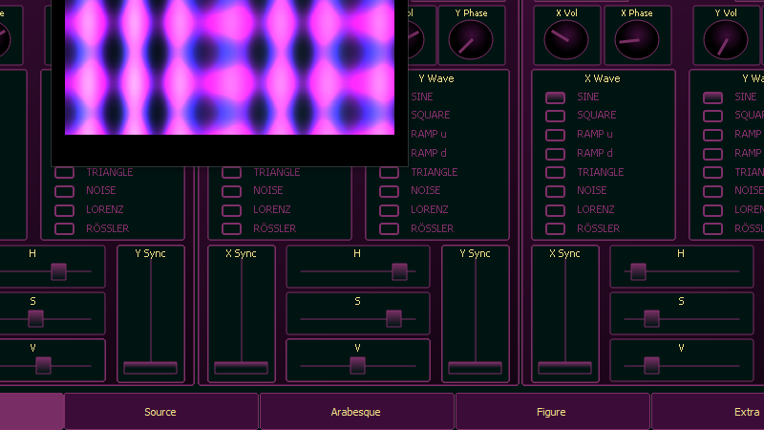Click the X Phase knob
The image size is (764, 430).
click(x=636, y=39)
